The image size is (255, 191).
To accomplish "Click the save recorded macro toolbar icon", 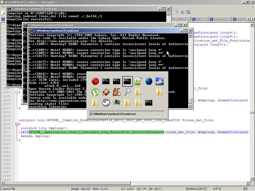I will coord(188,12).
